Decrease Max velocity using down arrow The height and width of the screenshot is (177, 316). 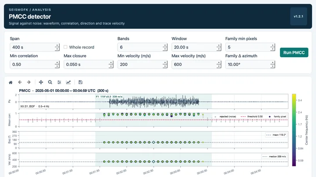[x=219, y=66]
